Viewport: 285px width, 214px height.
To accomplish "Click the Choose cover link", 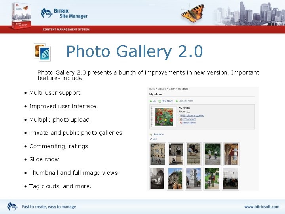I will pyautogui.click(x=189, y=119).
